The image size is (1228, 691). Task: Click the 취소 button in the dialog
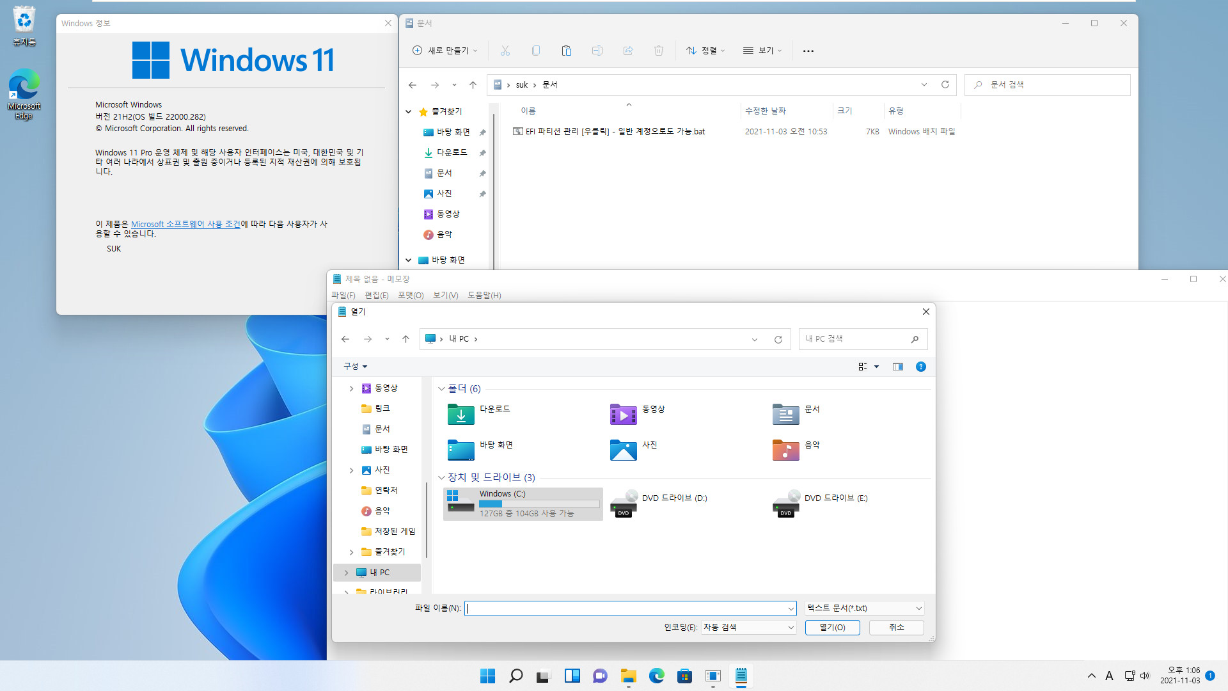click(897, 628)
